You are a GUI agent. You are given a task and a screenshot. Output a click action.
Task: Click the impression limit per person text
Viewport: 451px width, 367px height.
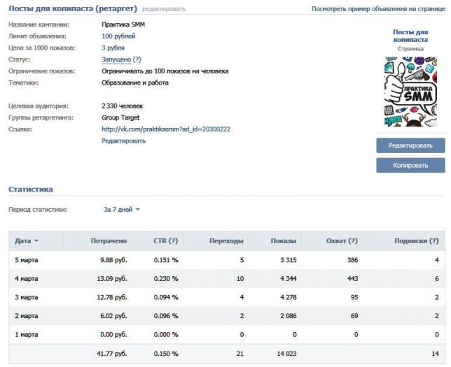(x=165, y=71)
